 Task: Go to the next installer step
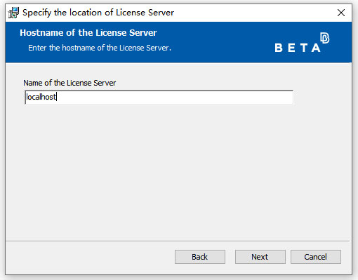(x=260, y=257)
